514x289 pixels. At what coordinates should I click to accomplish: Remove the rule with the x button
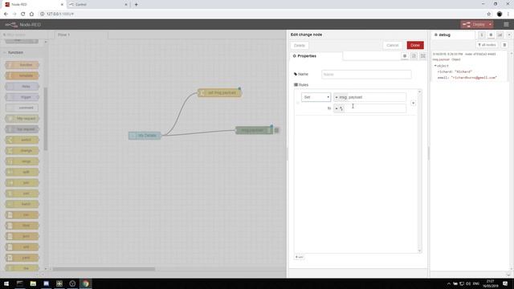413,103
